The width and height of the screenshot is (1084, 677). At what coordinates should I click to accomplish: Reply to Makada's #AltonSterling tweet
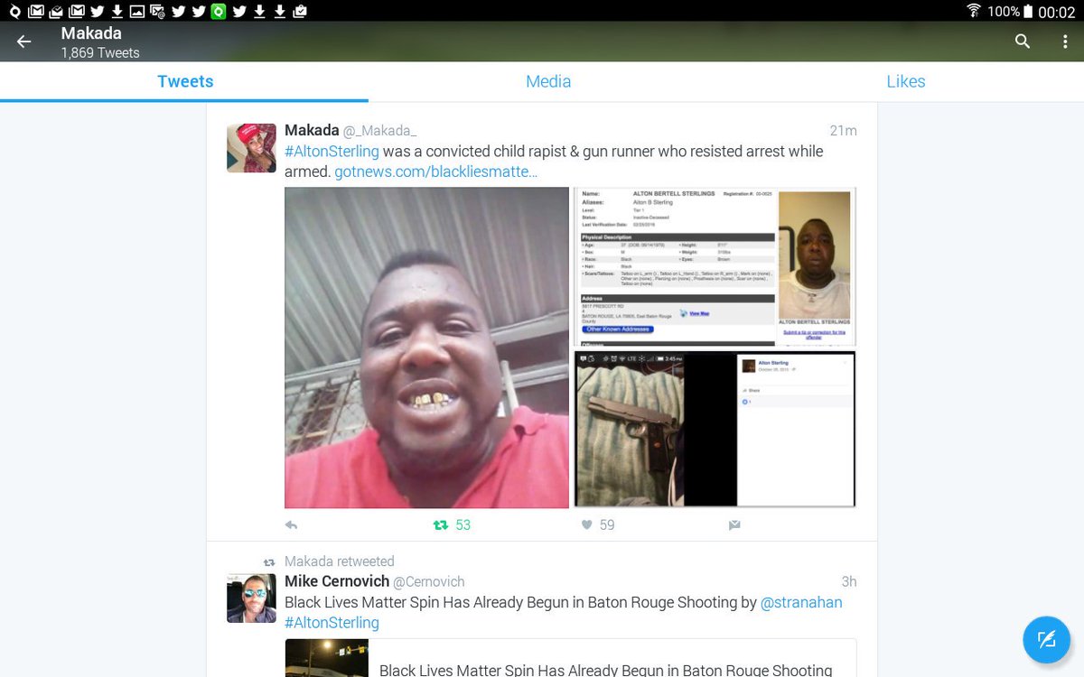[x=291, y=524]
